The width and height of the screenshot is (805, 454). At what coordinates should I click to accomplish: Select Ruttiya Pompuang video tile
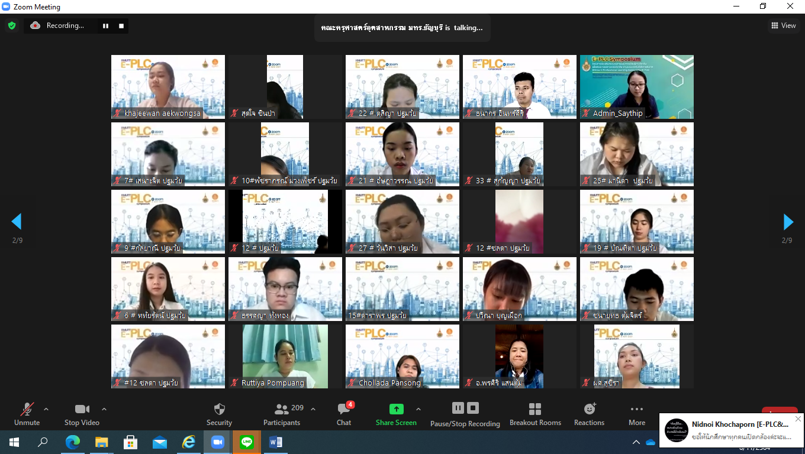285,356
